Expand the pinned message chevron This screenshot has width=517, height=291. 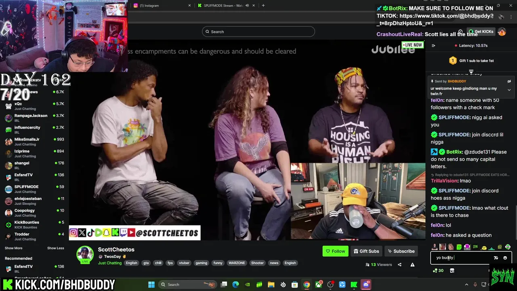tap(509, 90)
